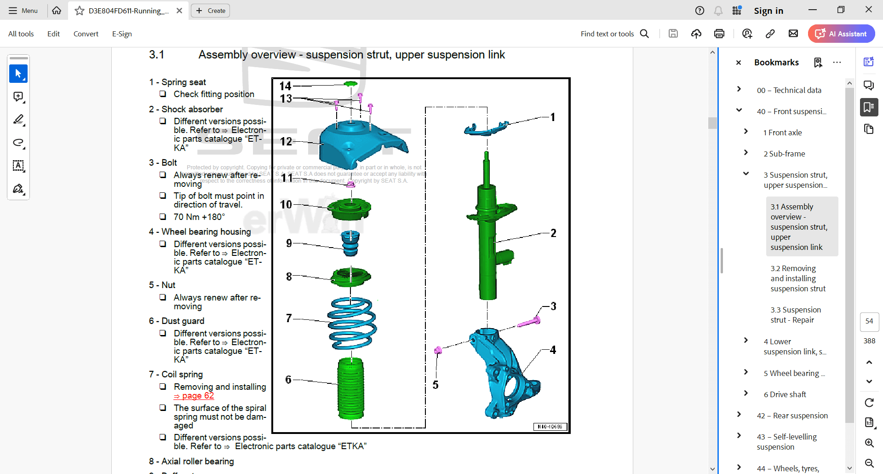Click the rotate page icon

pos(869,403)
